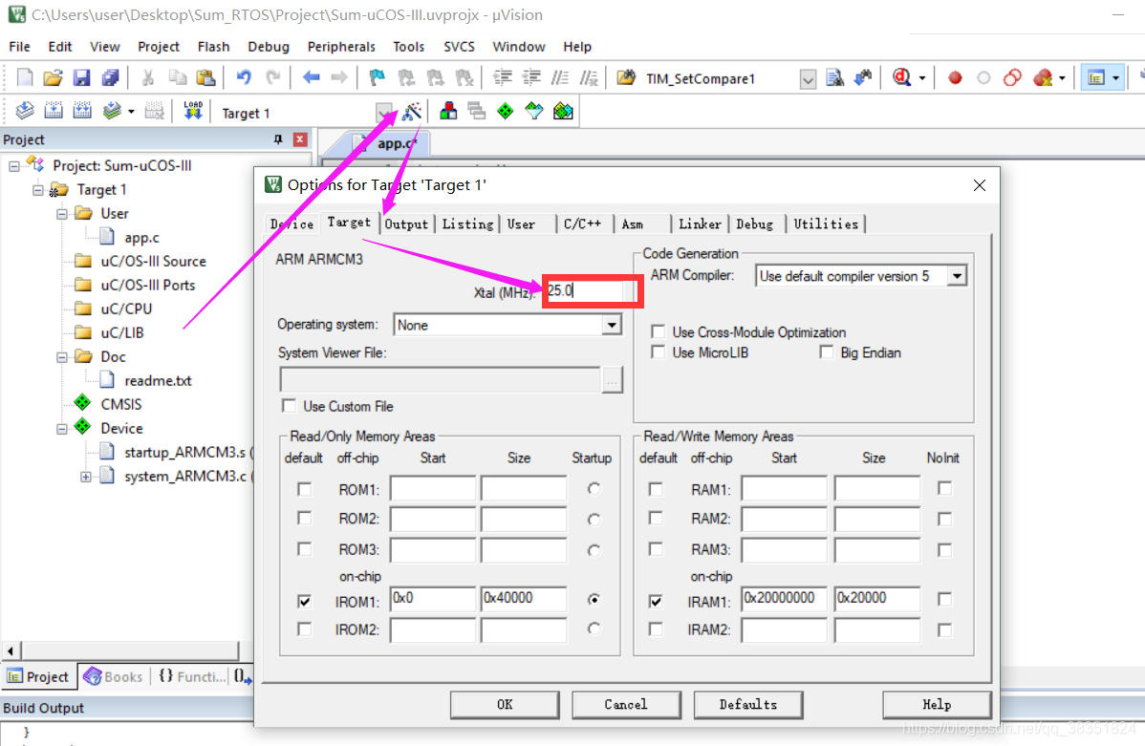Open the Operating system dropdown

tap(611, 325)
